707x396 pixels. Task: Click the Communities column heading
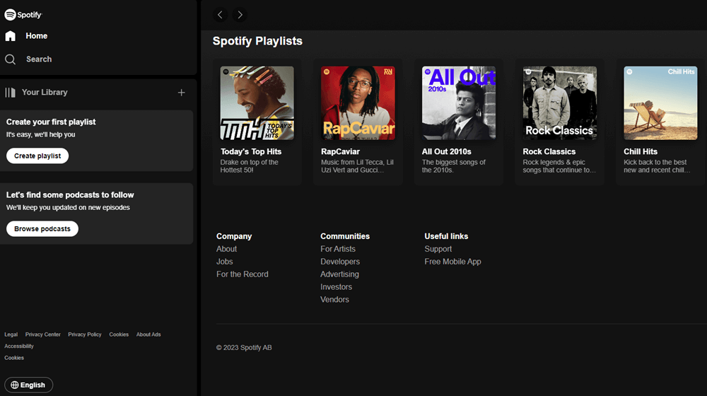pyautogui.click(x=345, y=236)
